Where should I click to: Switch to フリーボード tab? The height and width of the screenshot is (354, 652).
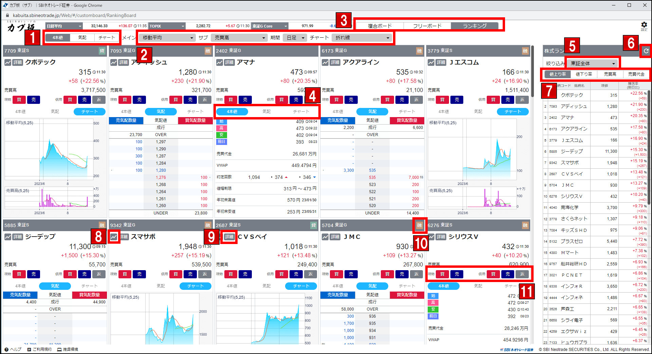427,26
